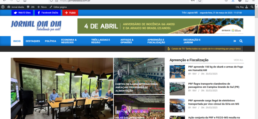
Task: Open the Web10 Sites button
Action: (x=22, y=13)
